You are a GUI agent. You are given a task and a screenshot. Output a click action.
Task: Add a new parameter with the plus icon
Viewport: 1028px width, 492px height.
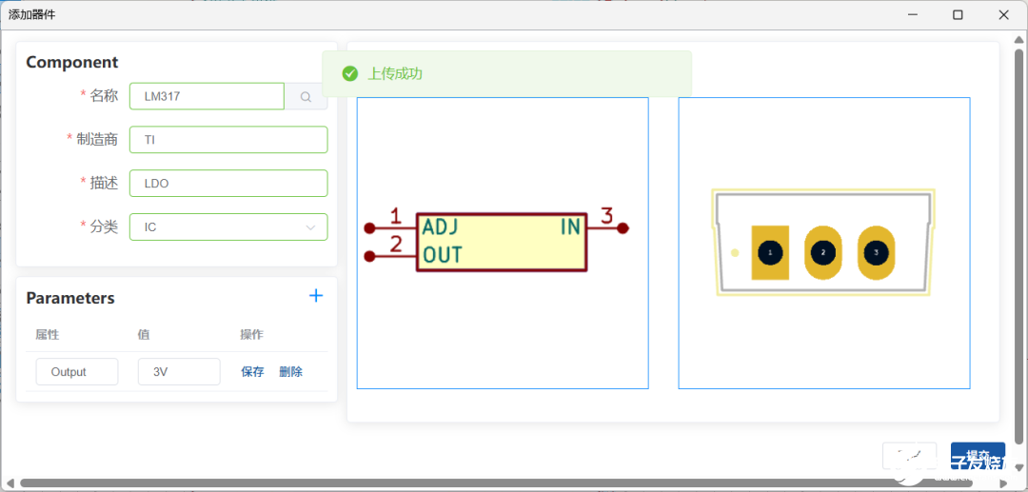pyautogui.click(x=316, y=296)
